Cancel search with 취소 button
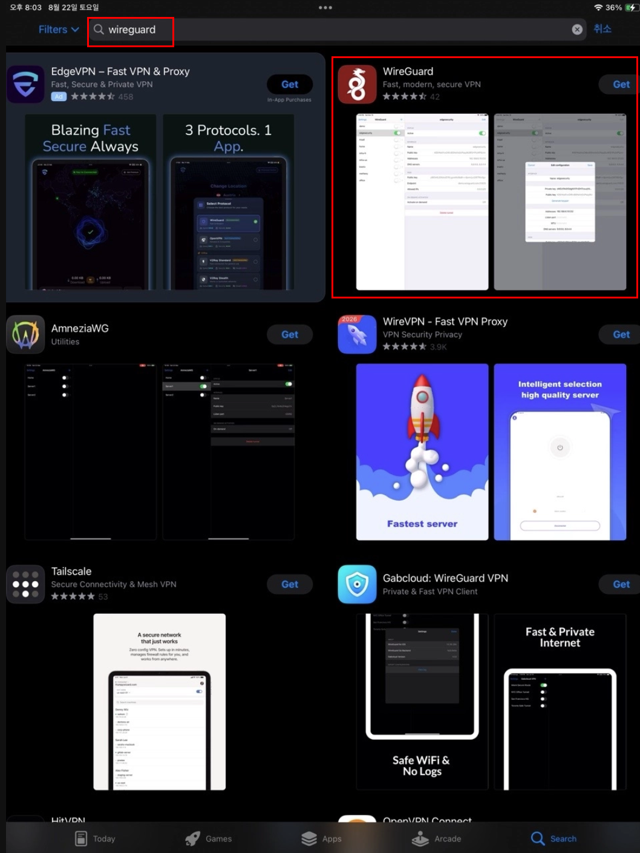 [602, 28]
